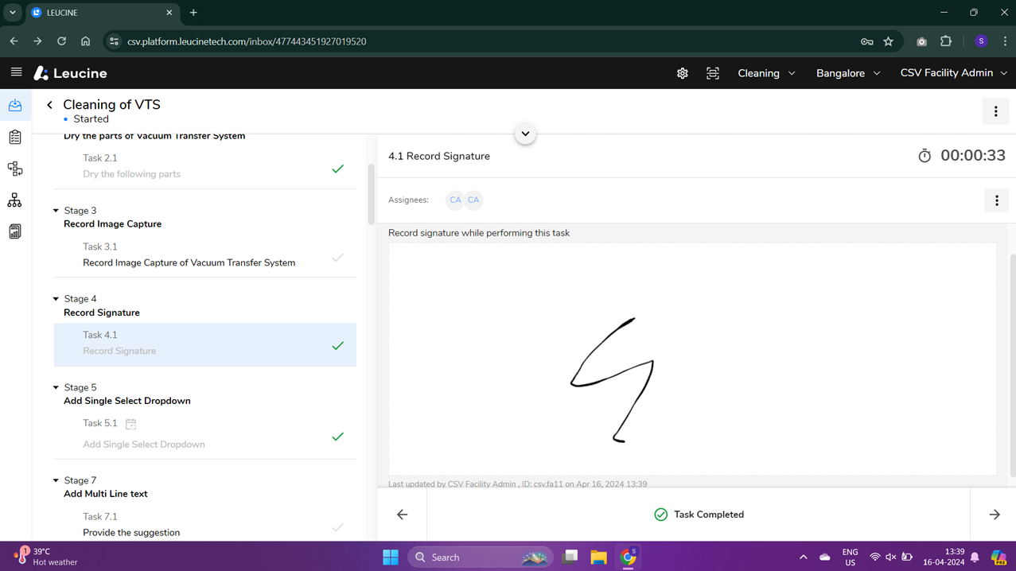The width and height of the screenshot is (1016, 571).
Task: Open the Cleaning dropdown
Action: 766,73
